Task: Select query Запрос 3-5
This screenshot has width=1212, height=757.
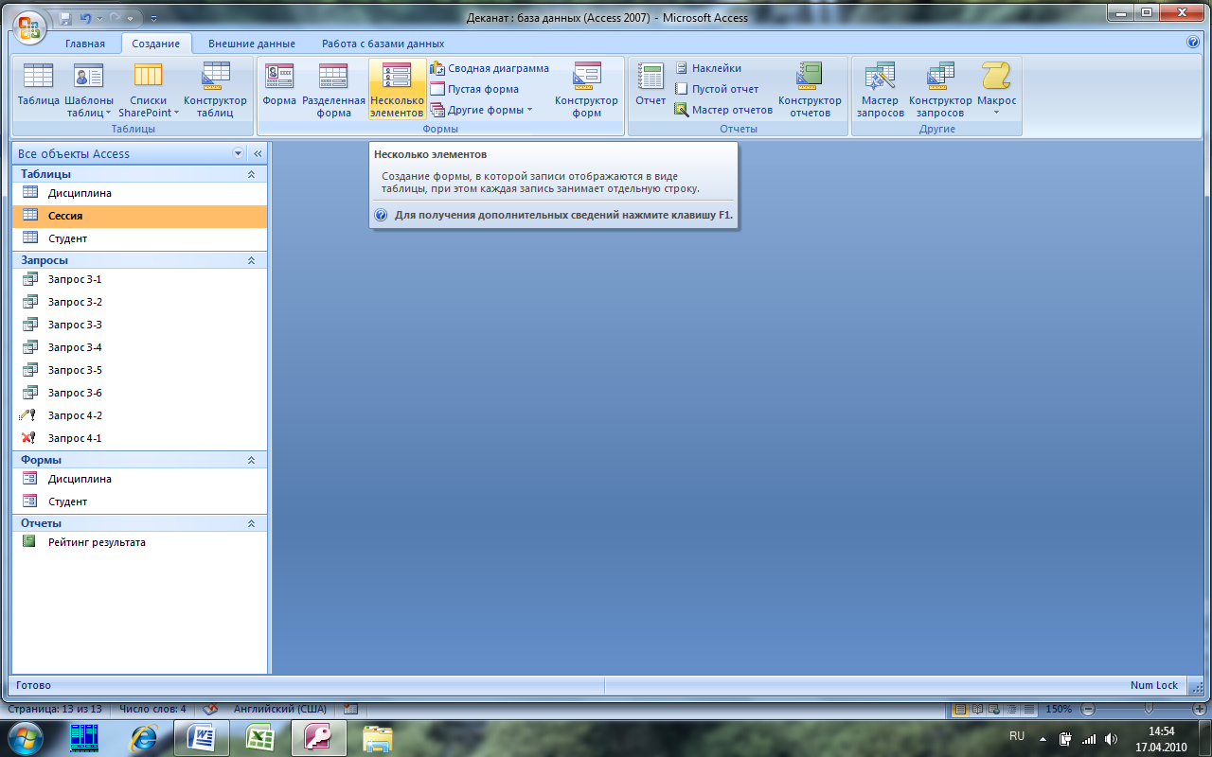Action: click(x=140, y=370)
